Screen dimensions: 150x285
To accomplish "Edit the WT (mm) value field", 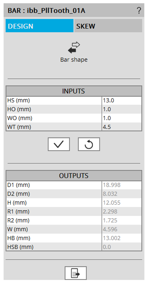I will tap(122, 127).
